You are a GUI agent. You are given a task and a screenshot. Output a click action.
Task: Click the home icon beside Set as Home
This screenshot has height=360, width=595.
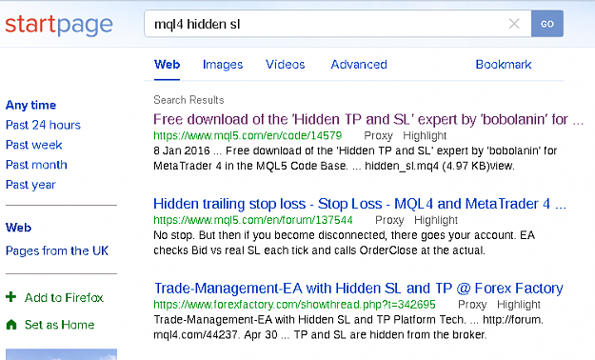coord(11,325)
